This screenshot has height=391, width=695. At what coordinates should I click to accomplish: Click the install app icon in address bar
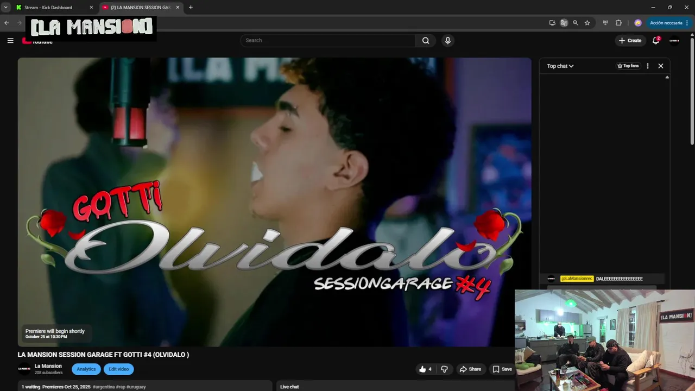552,23
